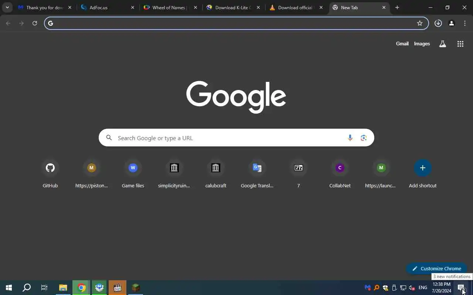The height and width of the screenshot is (295, 473).
Task: Open the Minecraft taskbar icon
Action: pos(136,288)
